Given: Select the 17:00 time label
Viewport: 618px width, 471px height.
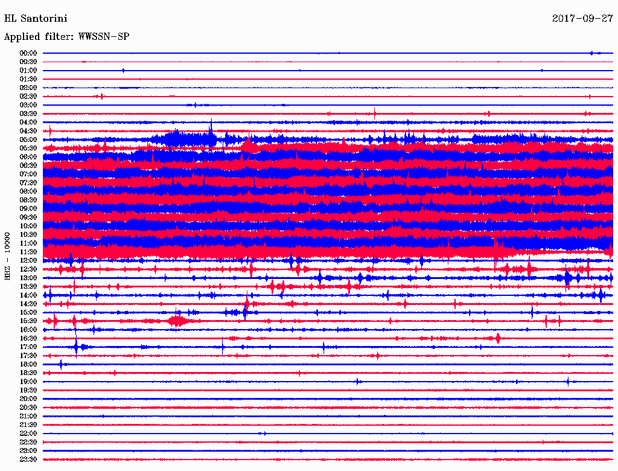Looking at the screenshot, I should (x=28, y=347).
